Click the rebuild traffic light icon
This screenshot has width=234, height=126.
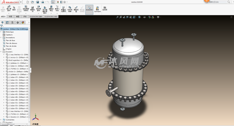[x=58, y=2]
